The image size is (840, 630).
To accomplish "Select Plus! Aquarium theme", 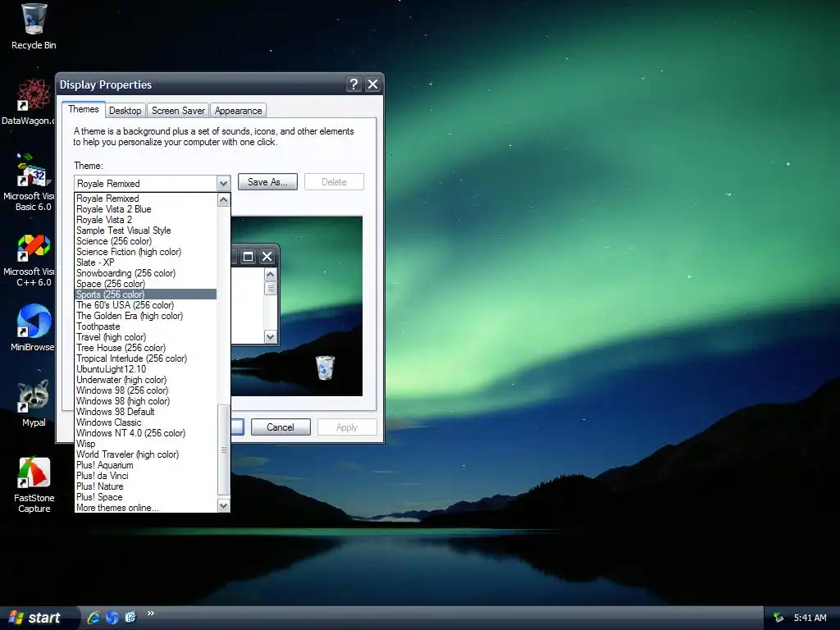I will click(146, 465).
